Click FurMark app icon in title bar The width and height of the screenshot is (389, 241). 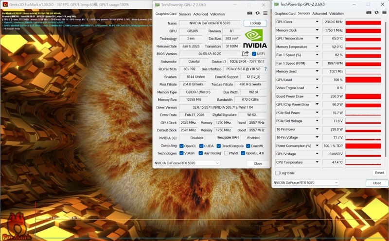point(5,4)
